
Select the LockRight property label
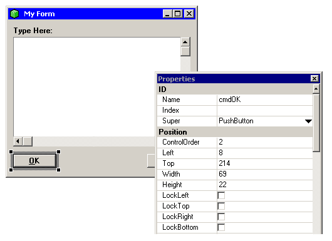pos(178,217)
